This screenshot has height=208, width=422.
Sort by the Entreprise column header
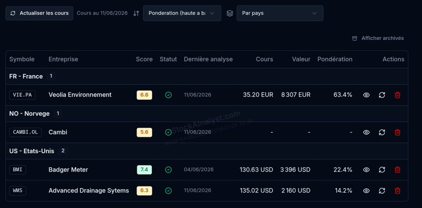[x=63, y=59]
